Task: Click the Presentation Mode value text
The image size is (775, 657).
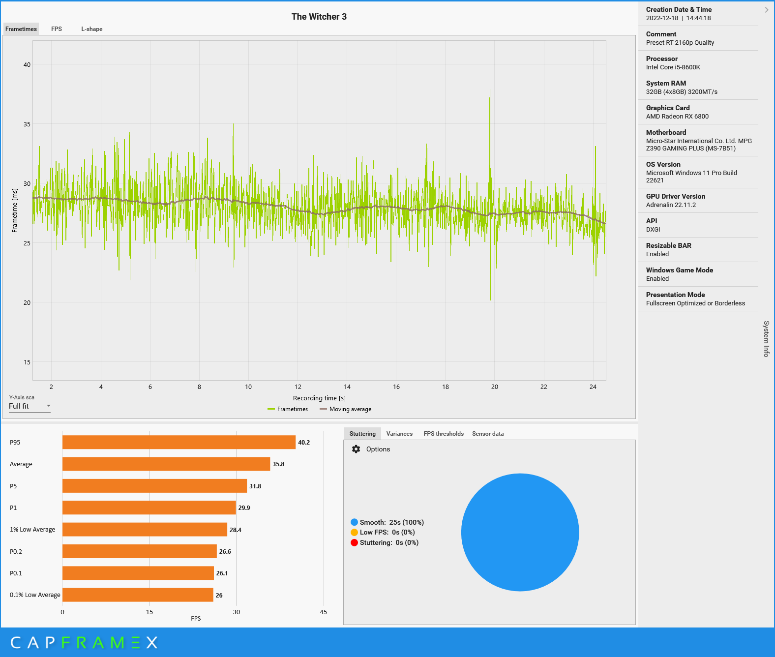Action: point(695,303)
